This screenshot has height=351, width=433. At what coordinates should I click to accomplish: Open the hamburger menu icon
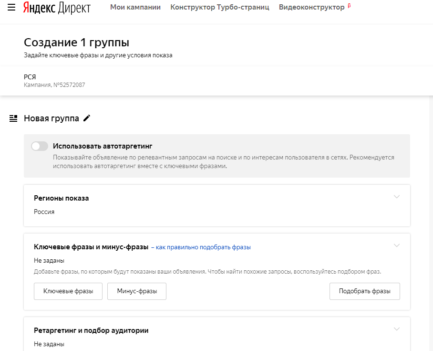pyautogui.click(x=11, y=7)
